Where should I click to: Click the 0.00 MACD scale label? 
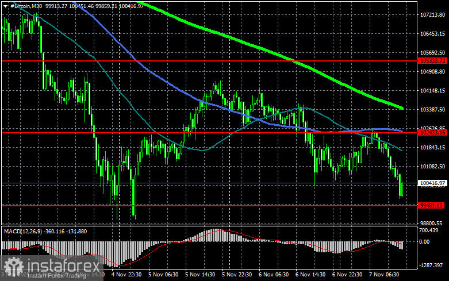point(424,242)
